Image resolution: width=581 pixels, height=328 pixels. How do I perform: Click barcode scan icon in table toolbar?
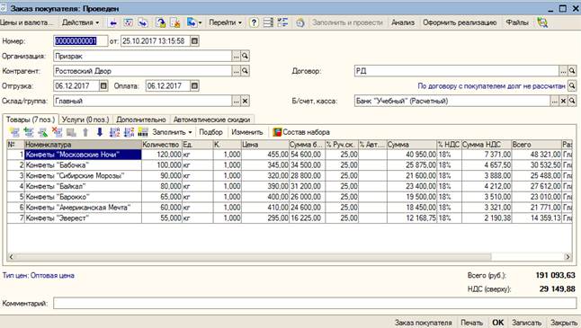click(143, 132)
